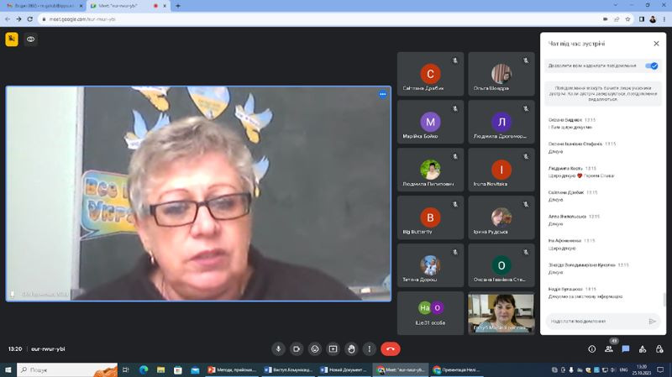This screenshot has width=672, height=377.
Task: Open more options three-dot menu in call bar
Action: point(370,348)
